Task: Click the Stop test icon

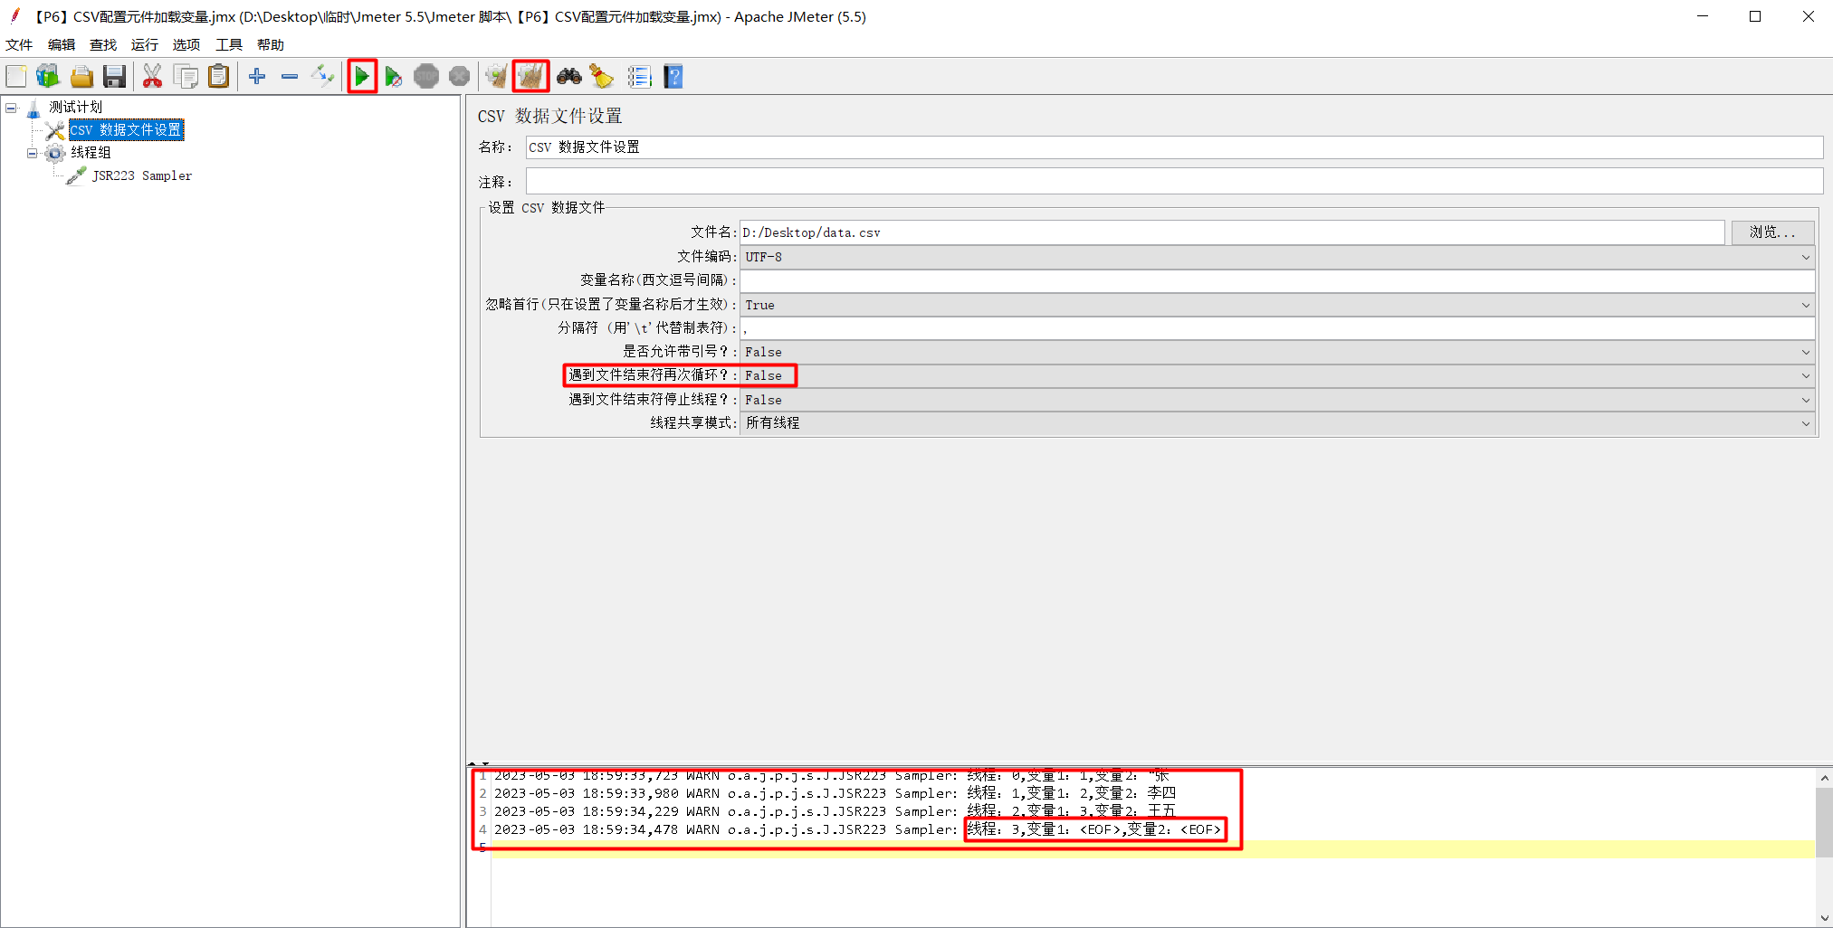Action: [x=426, y=77]
